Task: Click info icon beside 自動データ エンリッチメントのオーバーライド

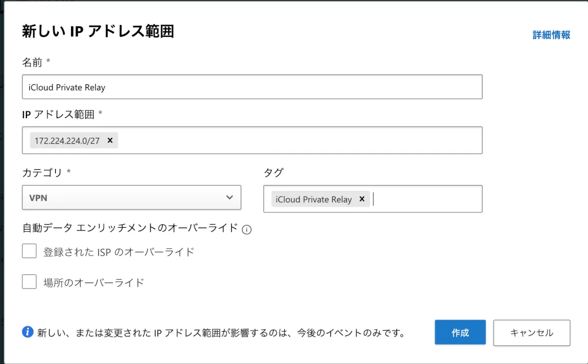Action: coord(247,230)
